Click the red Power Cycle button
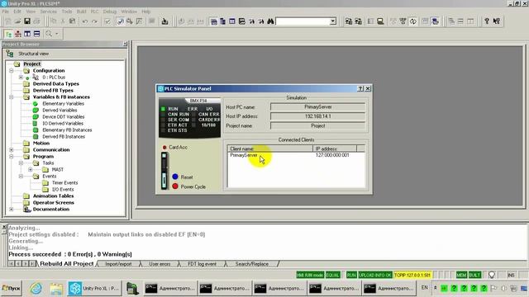 (175, 186)
